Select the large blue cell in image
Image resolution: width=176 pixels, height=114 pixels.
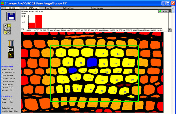point(92,62)
